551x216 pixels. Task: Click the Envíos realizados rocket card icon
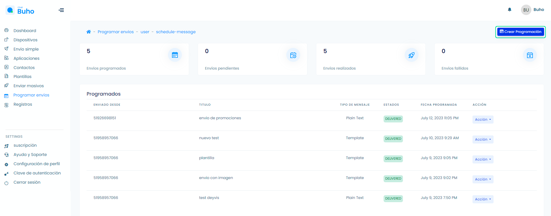pyautogui.click(x=412, y=55)
